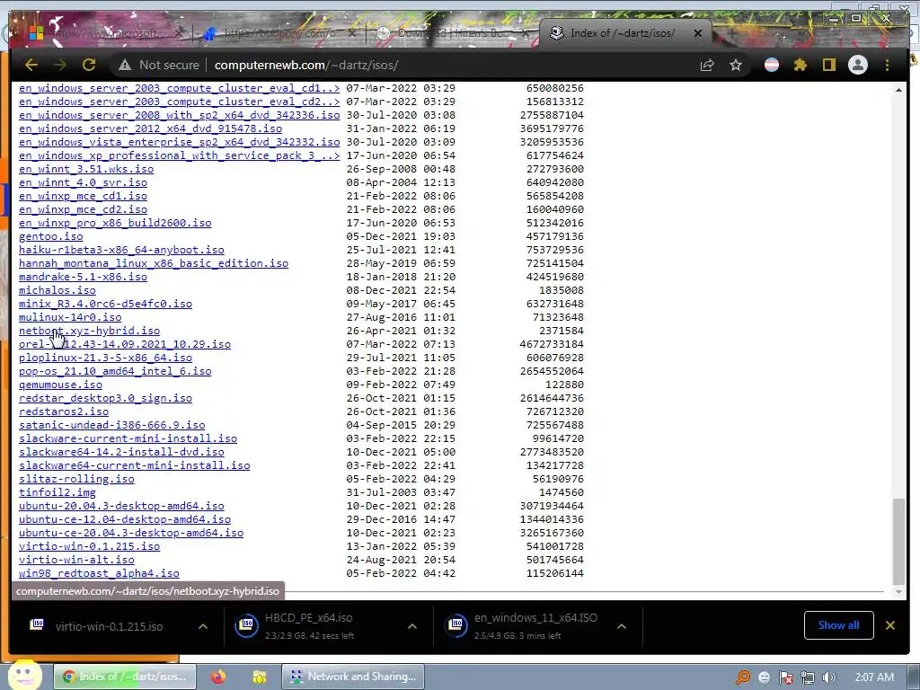
Task: Open the network tray icon
Action: 808,677
